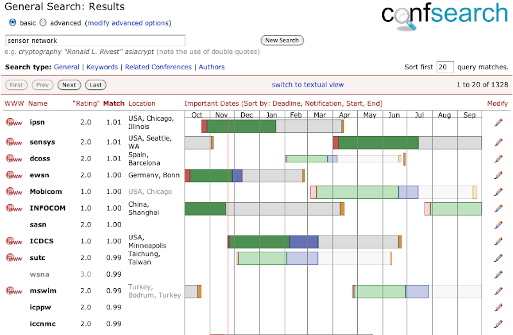Click the ipsn conference name
Viewport: 513px width, 335px height.
click(37, 123)
